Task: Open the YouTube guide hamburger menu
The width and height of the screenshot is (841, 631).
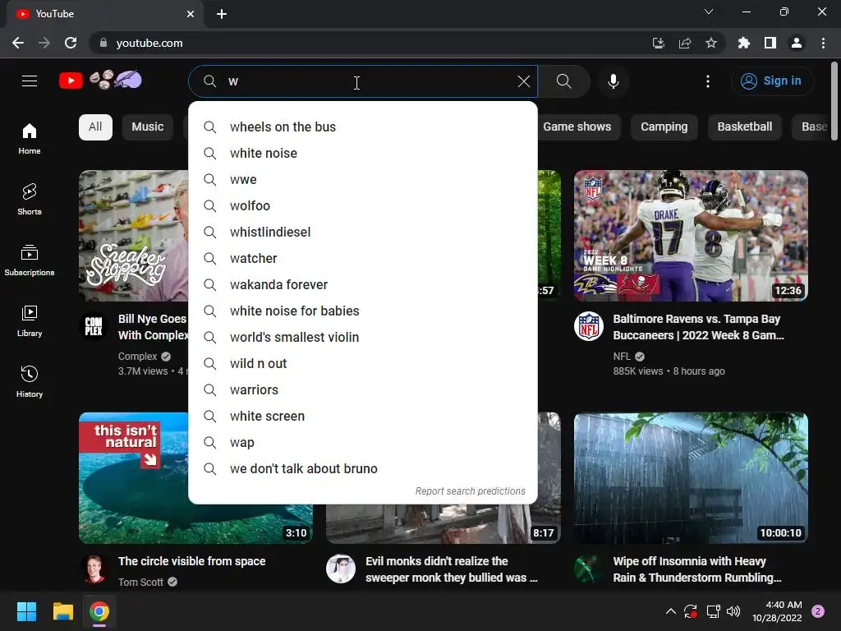Action: pos(30,81)
